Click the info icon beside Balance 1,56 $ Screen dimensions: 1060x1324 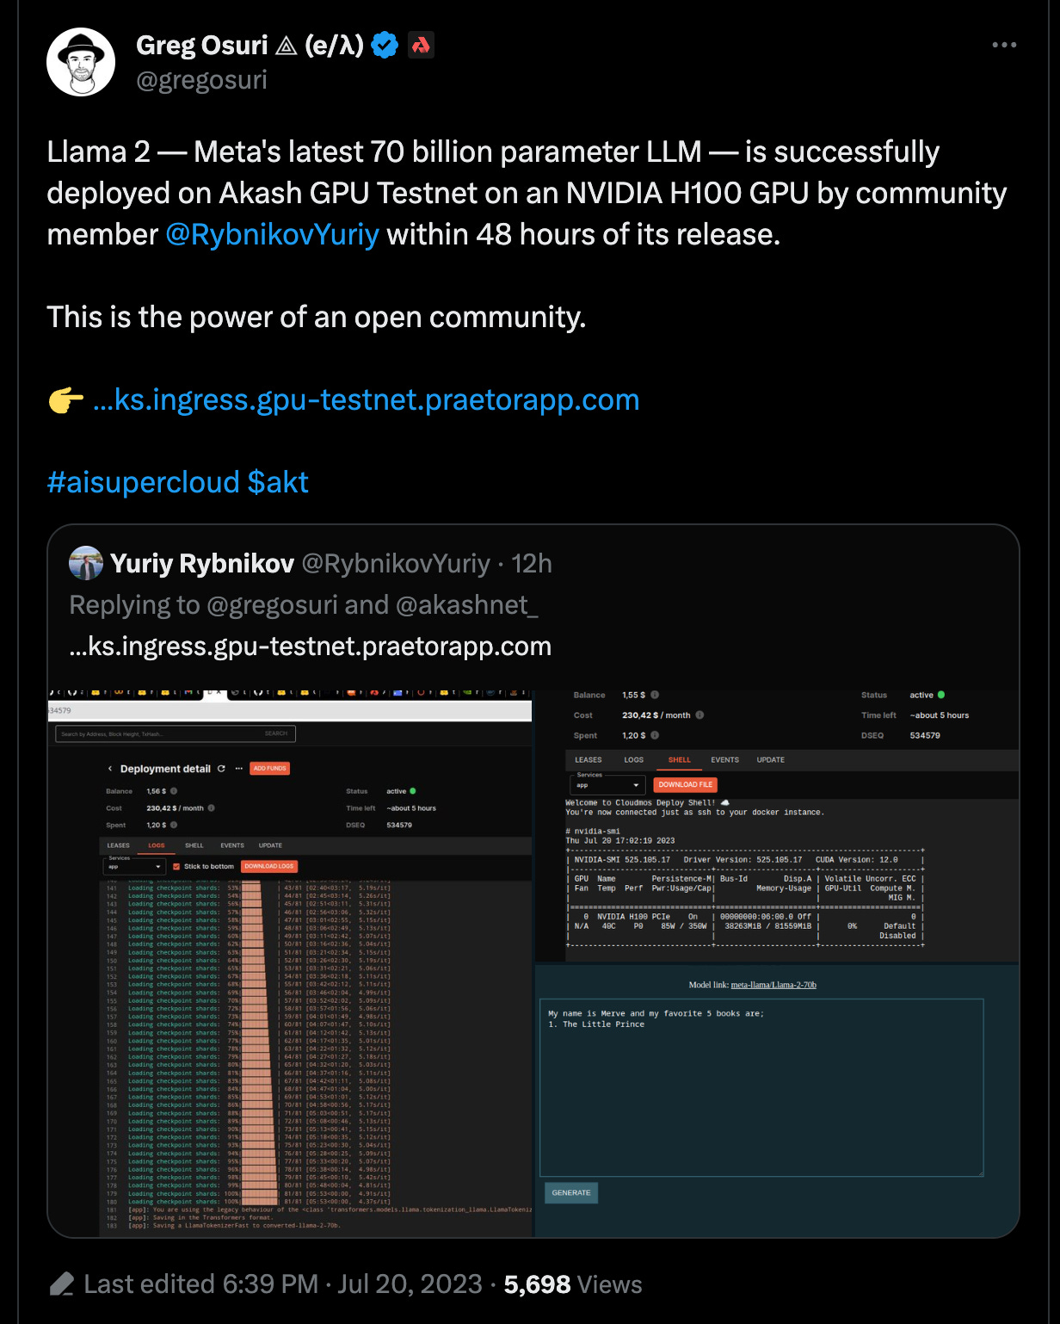tap(174, 791)
